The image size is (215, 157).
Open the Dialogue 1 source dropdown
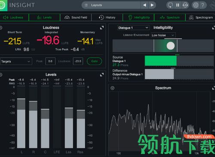coord(133,28)
